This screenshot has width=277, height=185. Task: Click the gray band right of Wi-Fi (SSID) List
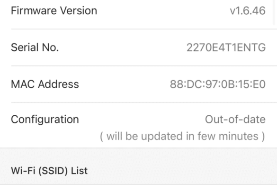point(182,171)
